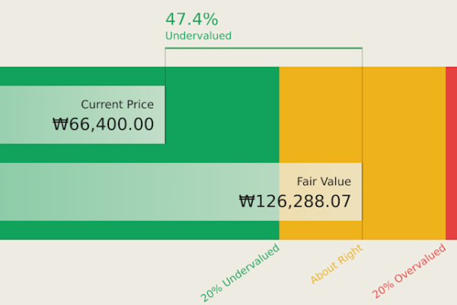Click the Current Price label
Image resolution: width=457 pixels, height=305 pixels.
coord(117,105)
